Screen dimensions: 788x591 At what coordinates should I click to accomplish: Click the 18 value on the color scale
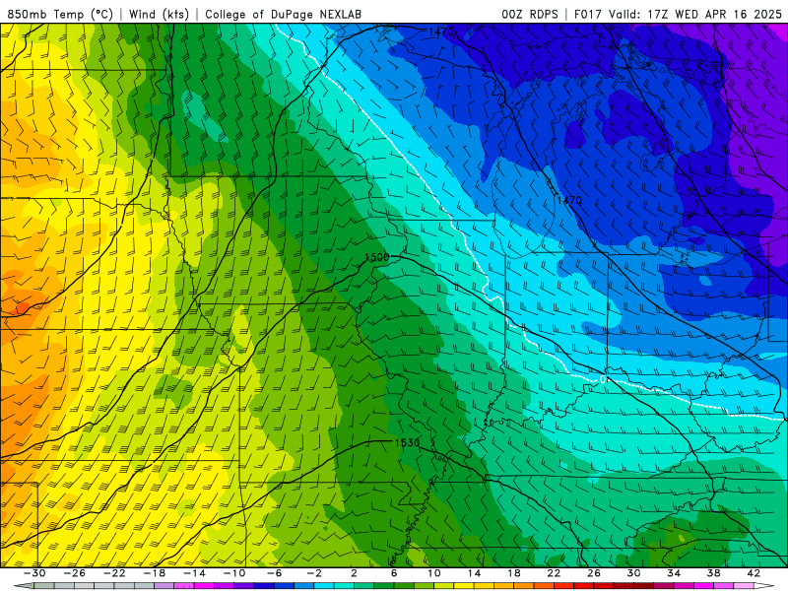pyautogui.click(x=513, y=573)
